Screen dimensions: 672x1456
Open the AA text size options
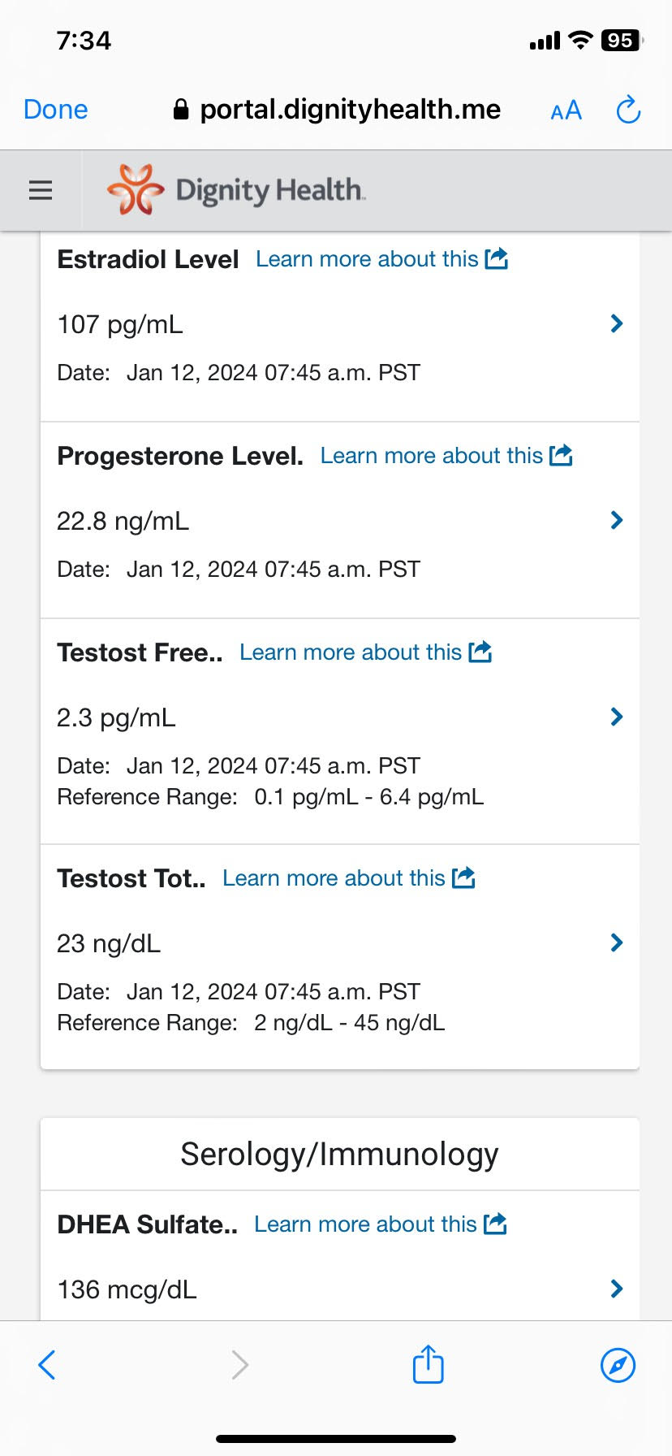566,110
